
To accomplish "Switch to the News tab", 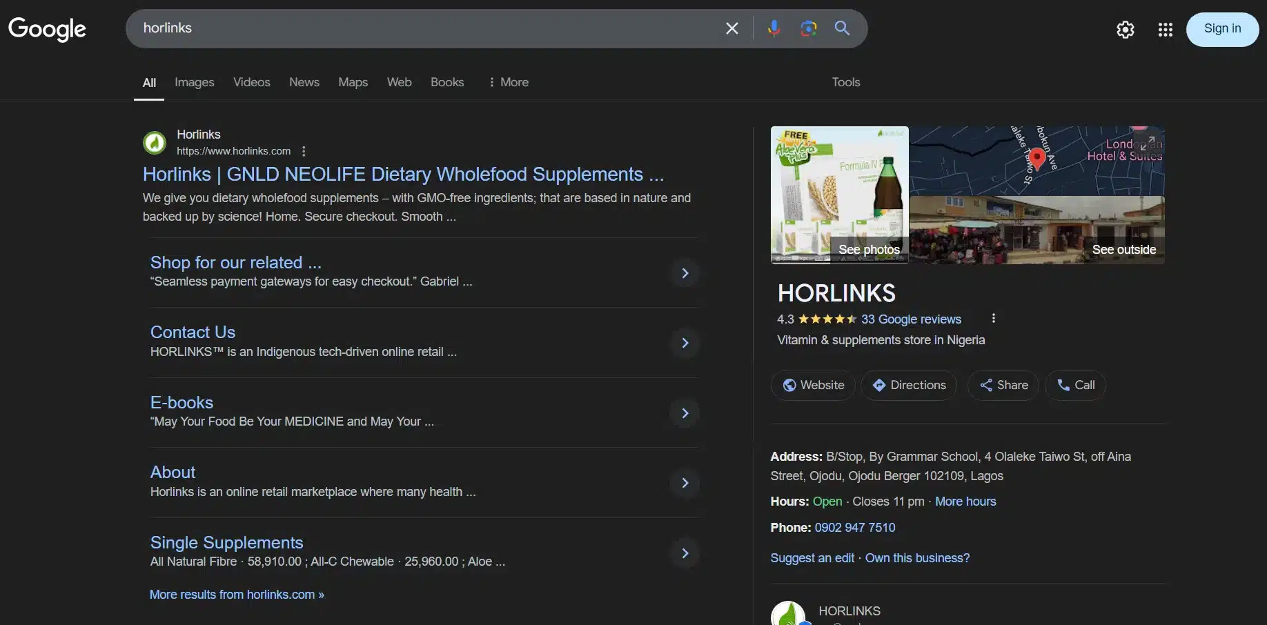I will coord(304,82).
